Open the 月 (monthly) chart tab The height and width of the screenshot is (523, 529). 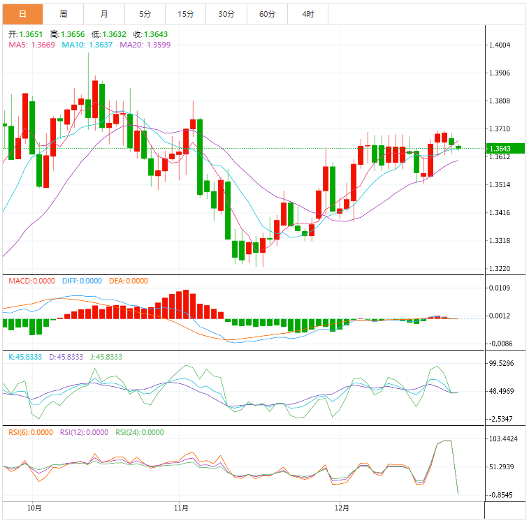coord(104,14)
